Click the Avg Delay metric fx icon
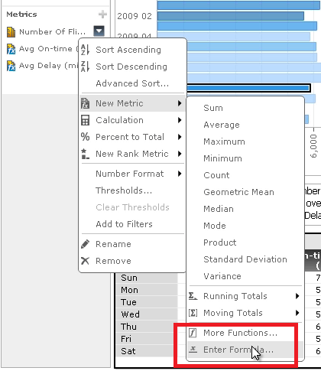 click(x=11, y=66)
